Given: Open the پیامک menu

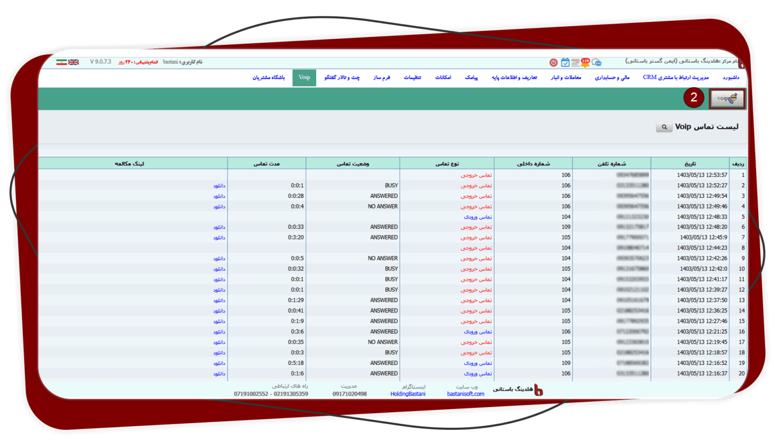Looking at the screenshot, I should click(471, 77).
